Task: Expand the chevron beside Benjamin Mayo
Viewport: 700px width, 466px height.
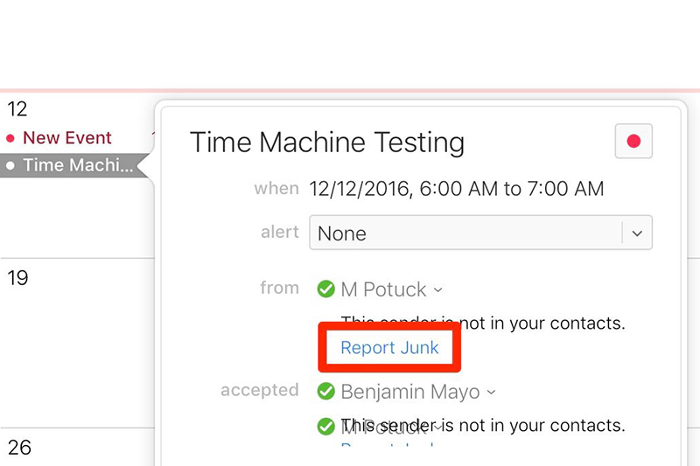Action: tap(491, 393)
